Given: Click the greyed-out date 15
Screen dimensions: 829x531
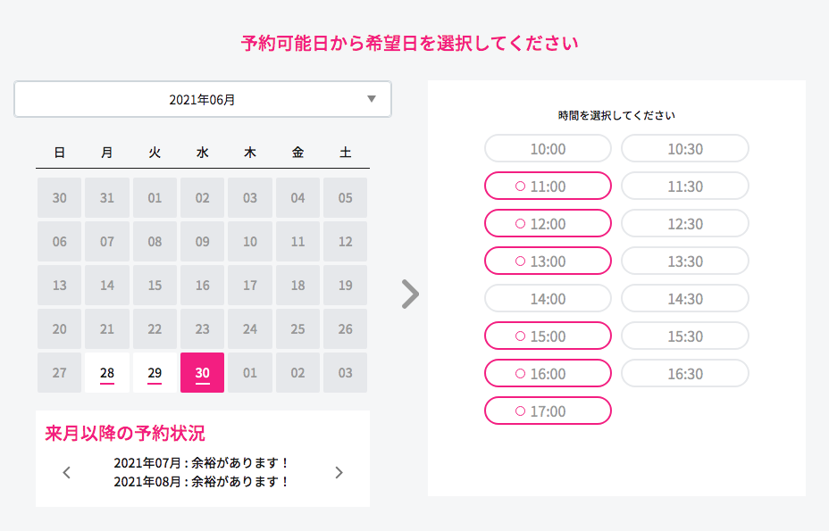Looking at the screenshot, I should (155, 286).
